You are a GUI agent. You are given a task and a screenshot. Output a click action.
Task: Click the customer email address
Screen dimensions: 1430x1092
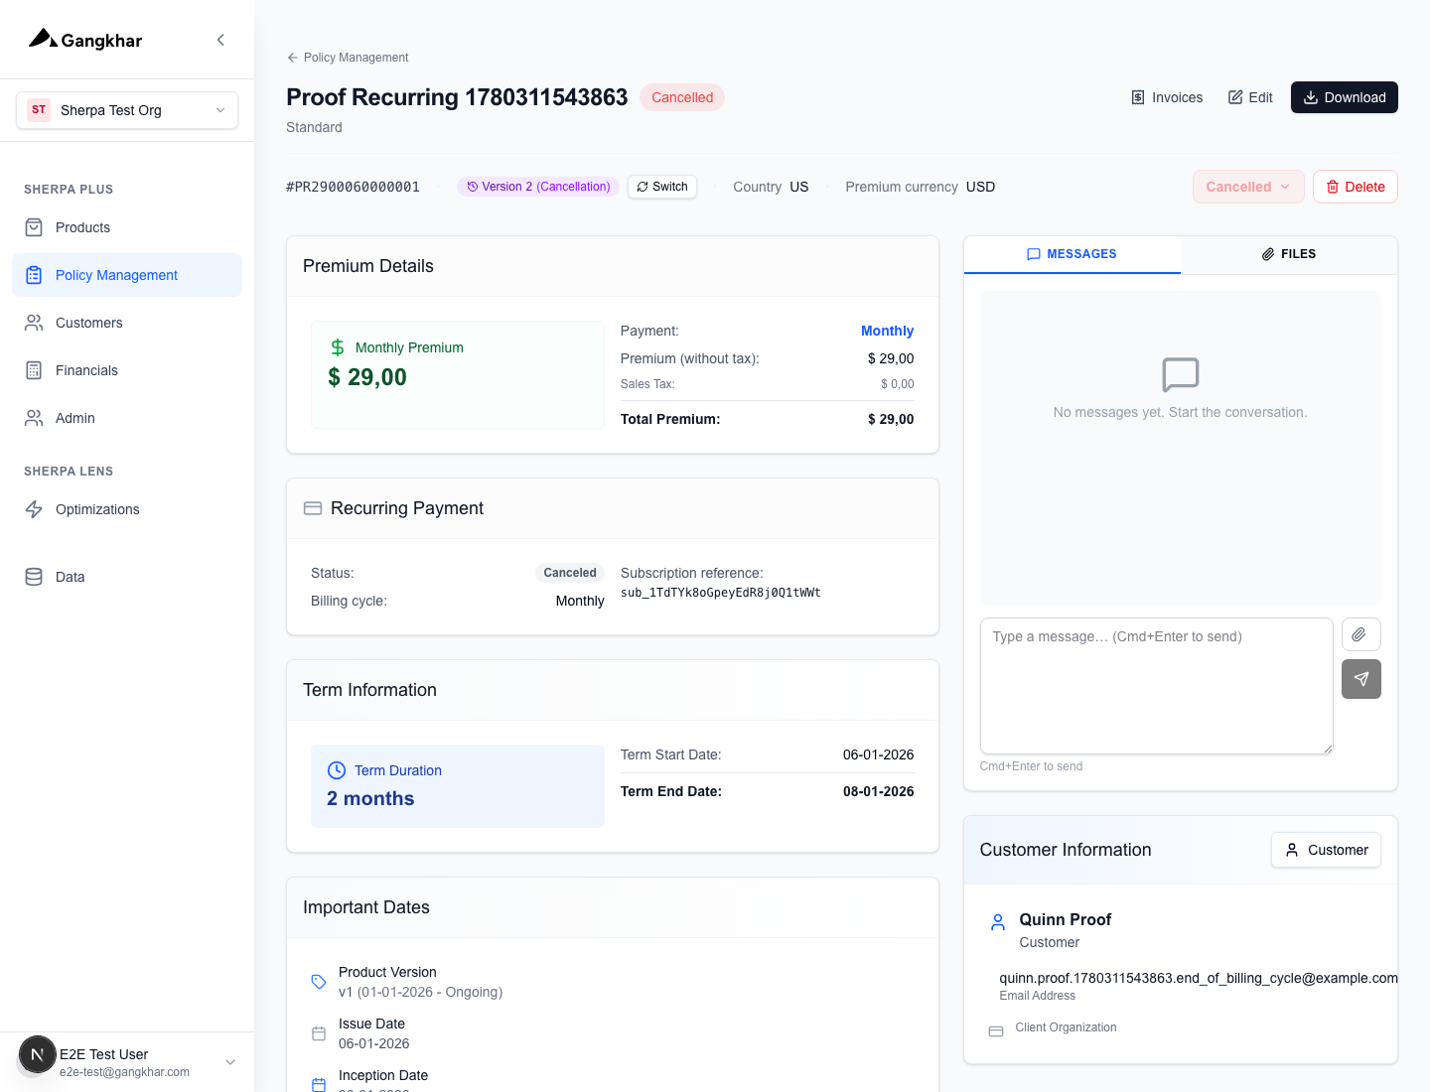click(x=1199, y=978)
